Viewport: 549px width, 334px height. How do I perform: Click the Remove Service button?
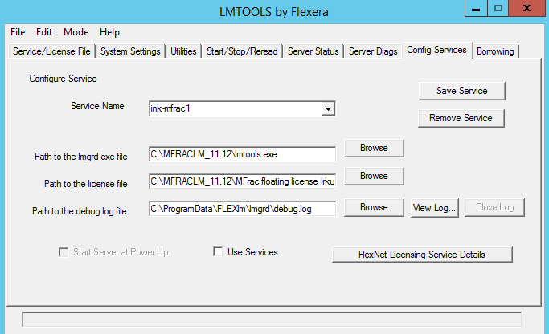coord(461,118)
